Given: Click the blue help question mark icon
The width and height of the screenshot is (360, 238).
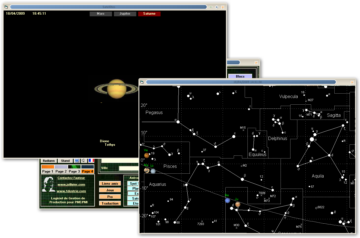Looking at the screenshot, I should click(77, 161).
